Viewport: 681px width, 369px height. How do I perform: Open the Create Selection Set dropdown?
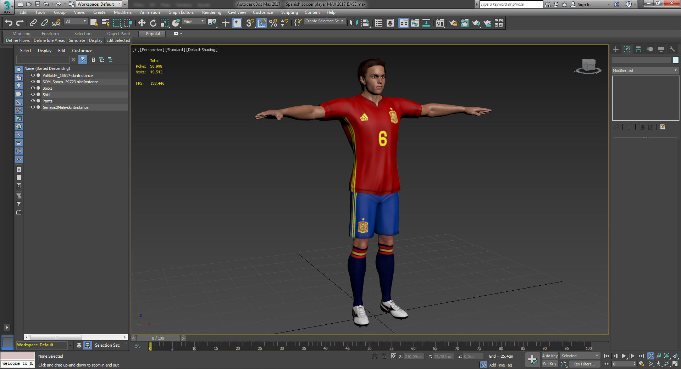click(x=325, y=21)
